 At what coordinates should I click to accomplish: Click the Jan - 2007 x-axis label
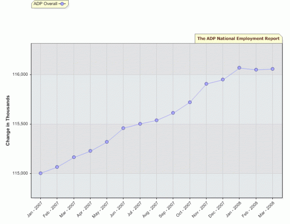point(35,209)
